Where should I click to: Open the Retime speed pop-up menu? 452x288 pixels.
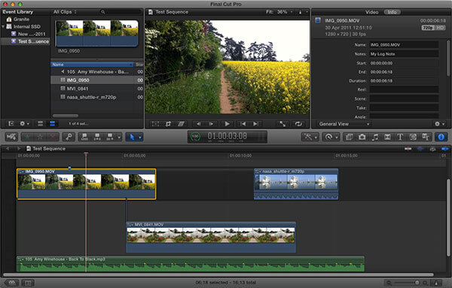331,137
